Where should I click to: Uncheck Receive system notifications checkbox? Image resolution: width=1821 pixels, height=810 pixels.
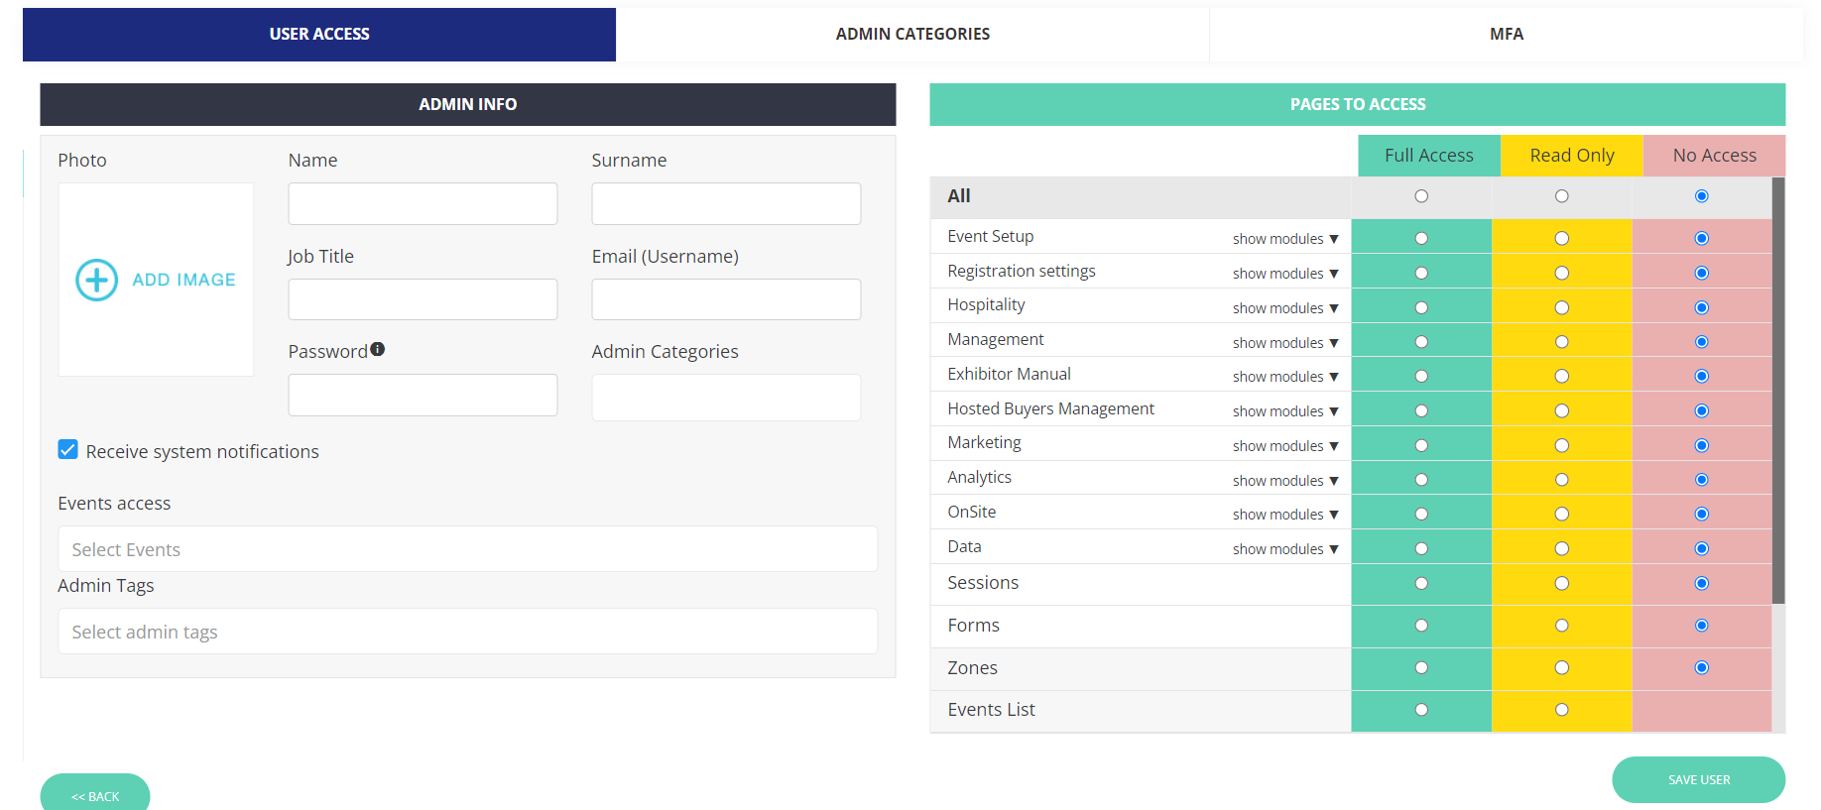tap(68, 450)
